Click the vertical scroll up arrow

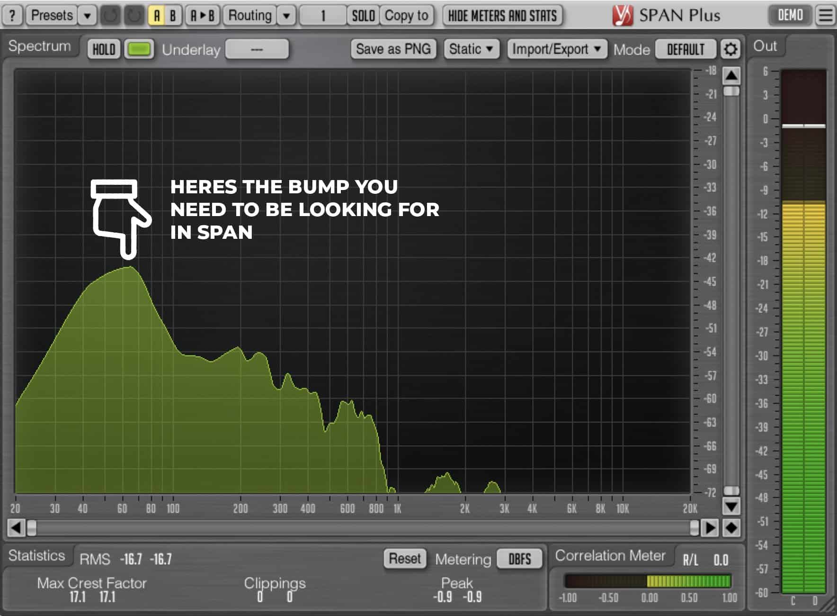pos(731,75)
